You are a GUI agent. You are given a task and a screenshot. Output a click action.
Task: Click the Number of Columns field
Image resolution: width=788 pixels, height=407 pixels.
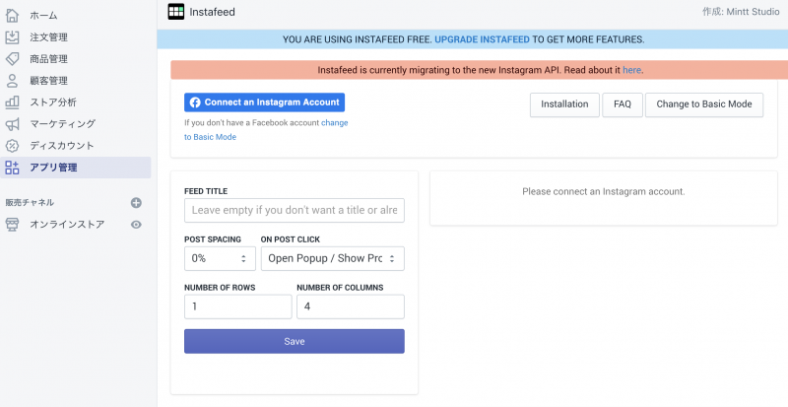pyautogui.click(x=351, y=306)
